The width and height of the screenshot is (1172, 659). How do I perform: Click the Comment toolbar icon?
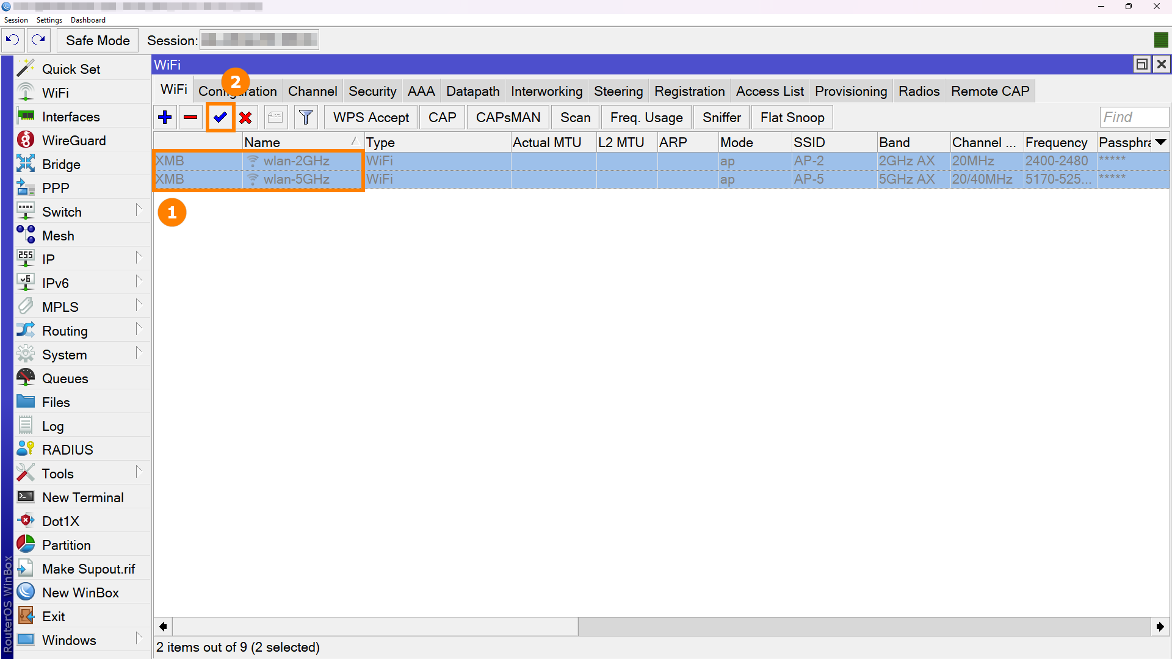[275, 117]
